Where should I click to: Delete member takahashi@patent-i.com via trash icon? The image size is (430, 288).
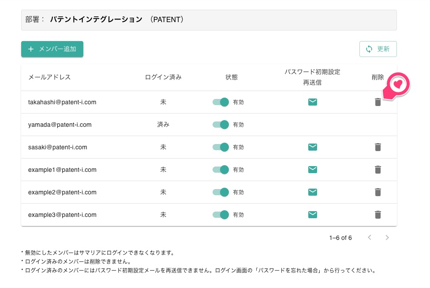[x=378, y=102]
